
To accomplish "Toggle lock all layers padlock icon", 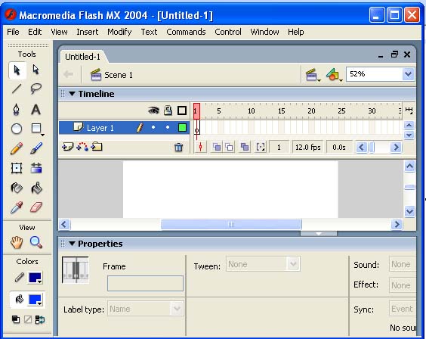I will click(168, 110).
